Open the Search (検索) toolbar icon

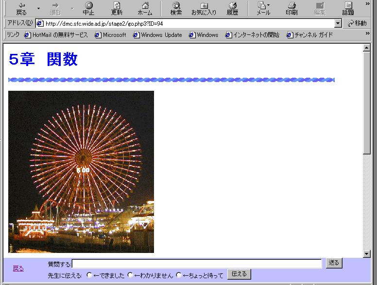[176, 9]
